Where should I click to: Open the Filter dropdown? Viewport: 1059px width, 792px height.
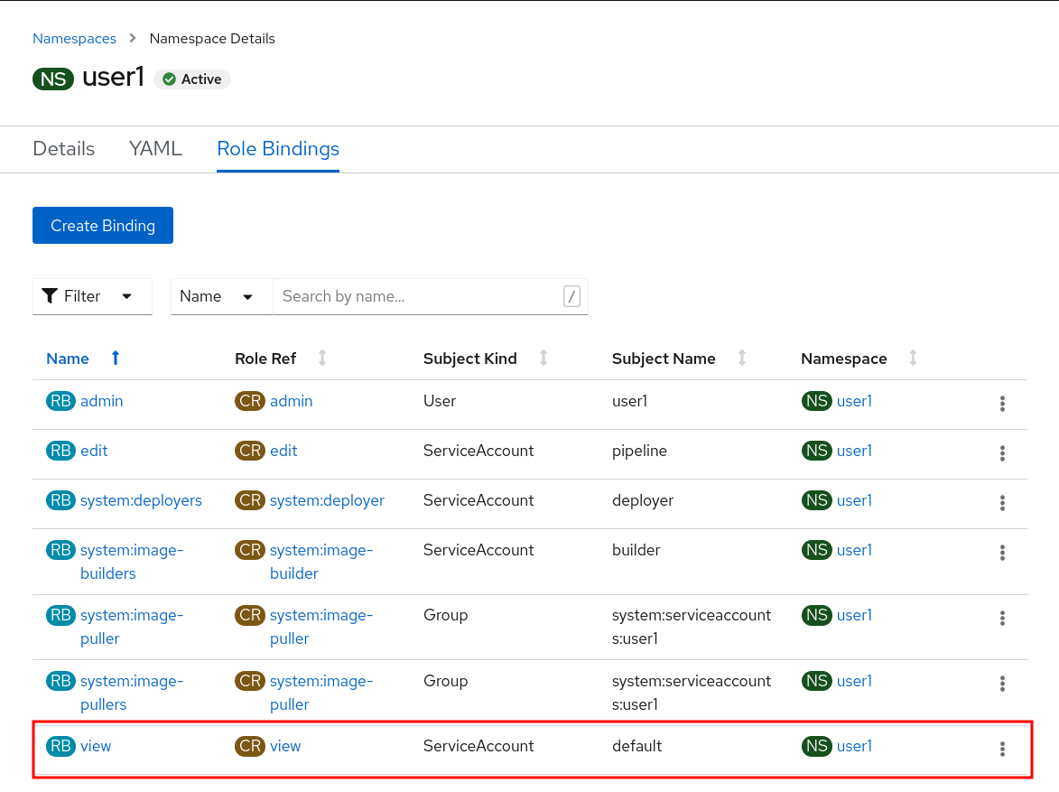click(x=92, y=295)
